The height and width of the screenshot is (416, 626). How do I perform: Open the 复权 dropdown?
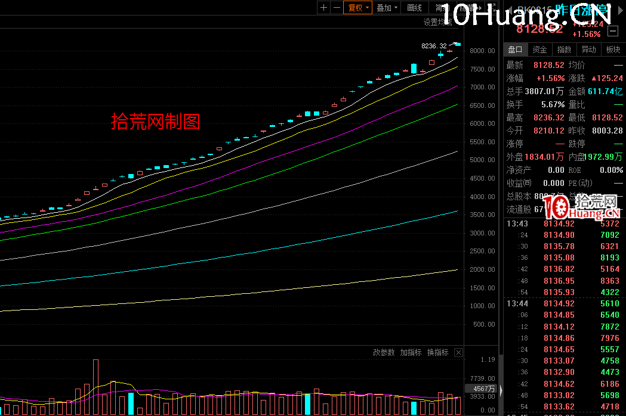357,8
